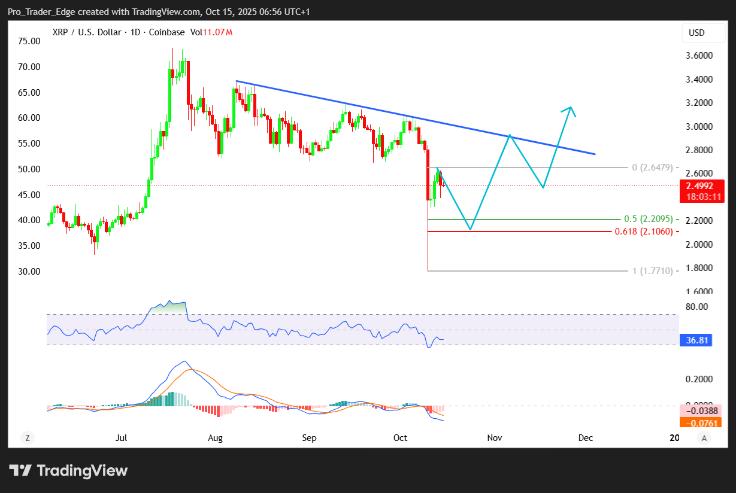Click the Z timezone icon bottom-left
This screenshot has height=493, width=736.
pos(27,438)
